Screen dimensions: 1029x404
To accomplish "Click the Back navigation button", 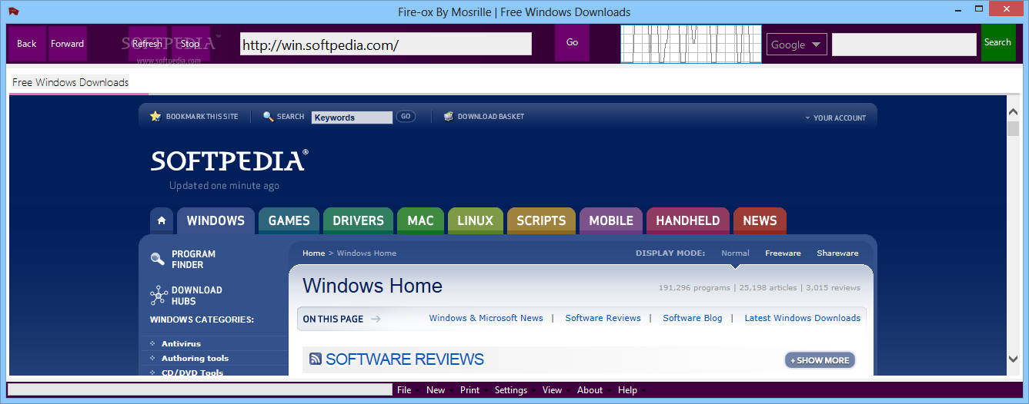I will 27,44.
